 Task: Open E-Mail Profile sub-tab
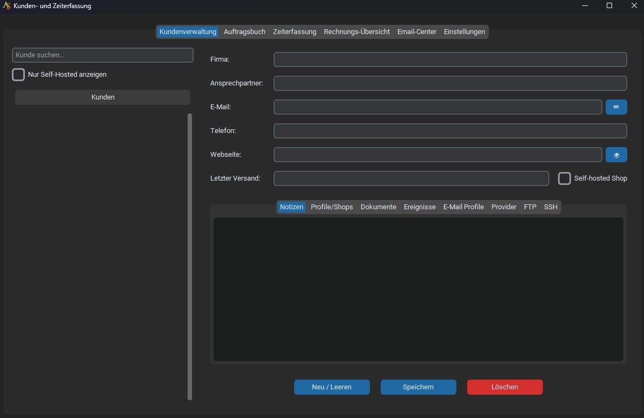tap(463, 207)
